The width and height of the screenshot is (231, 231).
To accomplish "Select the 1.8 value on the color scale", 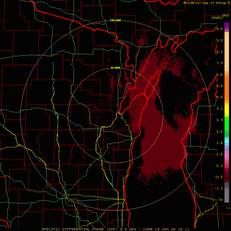I will pos(219,143).
